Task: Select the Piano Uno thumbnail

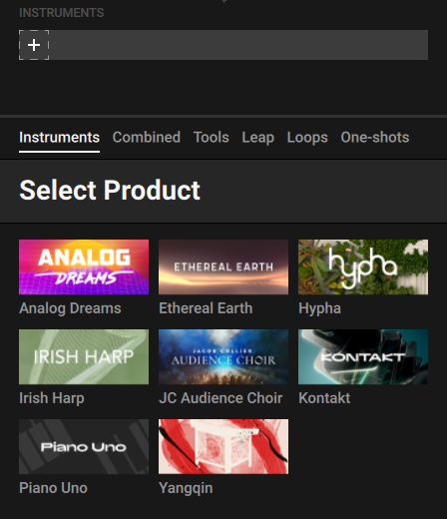Action: tap(84, 446)
